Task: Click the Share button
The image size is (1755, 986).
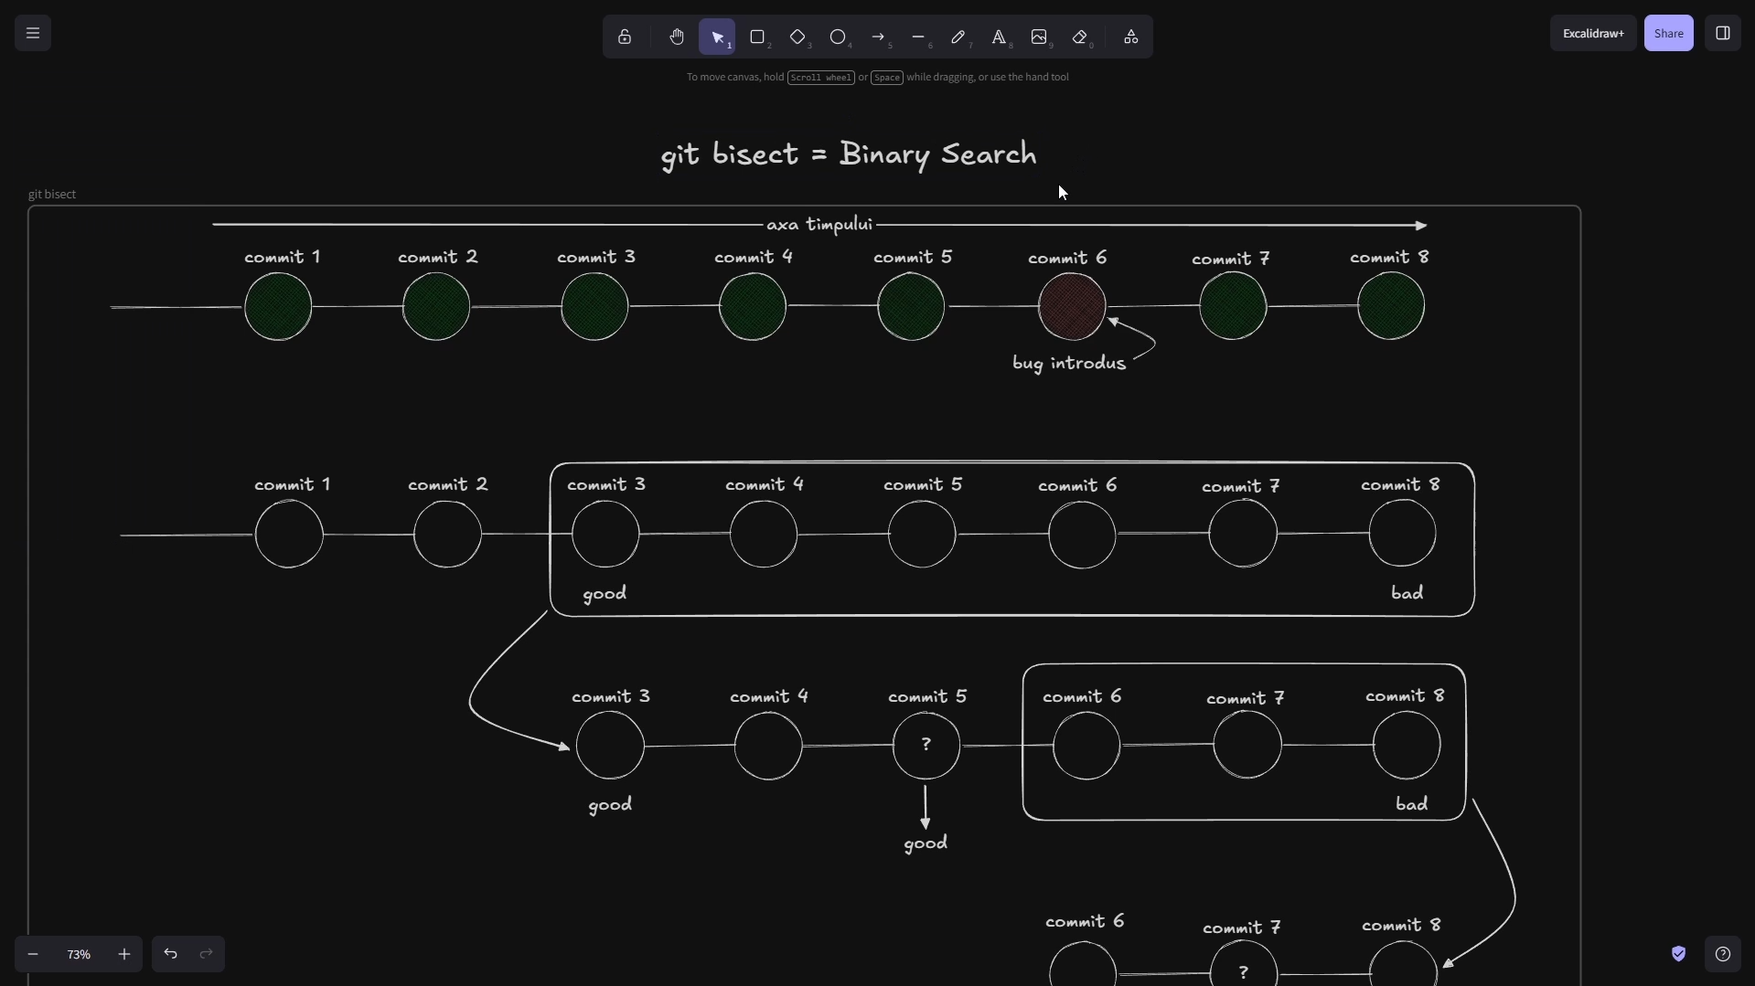Action: pyautogui.click(x=1668, y=34)
